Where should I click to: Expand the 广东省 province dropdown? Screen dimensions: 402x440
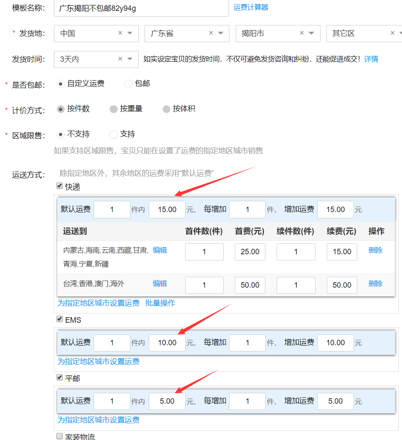pyautogui.click(x=221, y=33)
